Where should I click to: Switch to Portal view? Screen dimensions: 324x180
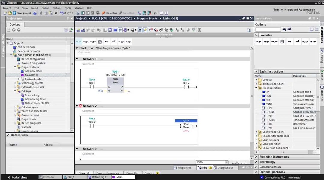pos(18,177)
